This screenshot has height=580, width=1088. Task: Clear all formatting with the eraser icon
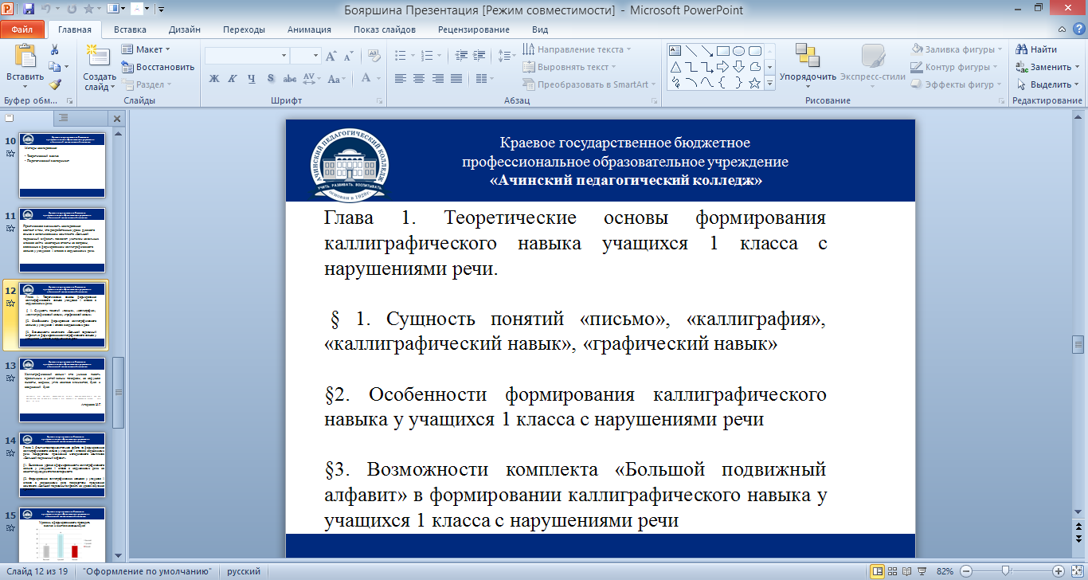(374, 56)
